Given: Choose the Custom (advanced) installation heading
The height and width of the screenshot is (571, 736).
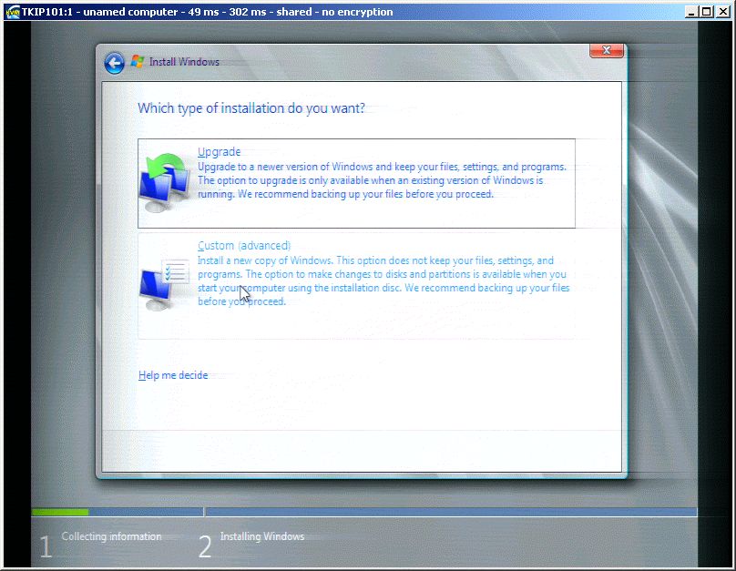Looking at the screenshot, I should click(244, 245).
